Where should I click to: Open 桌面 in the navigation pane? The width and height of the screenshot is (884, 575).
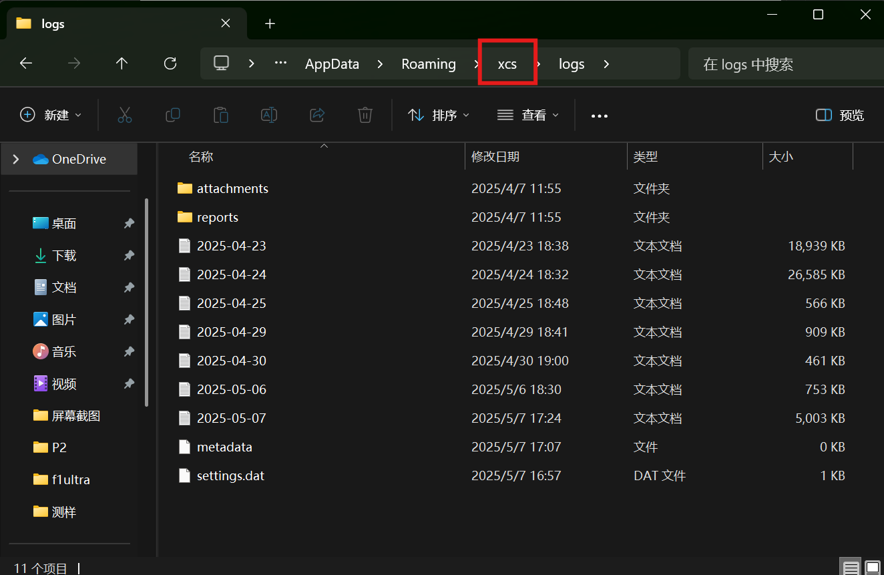click(64, 224)
